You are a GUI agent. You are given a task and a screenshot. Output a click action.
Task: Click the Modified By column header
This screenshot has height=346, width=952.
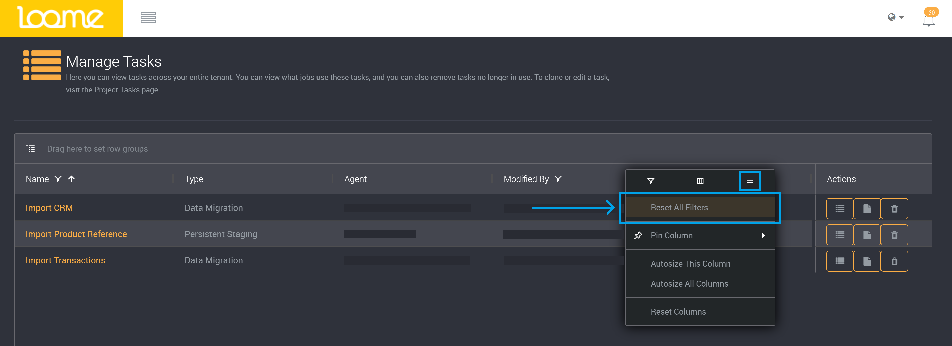(x=526, y=179)
